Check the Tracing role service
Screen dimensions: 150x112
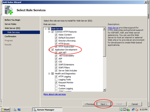tap(56, 85)
